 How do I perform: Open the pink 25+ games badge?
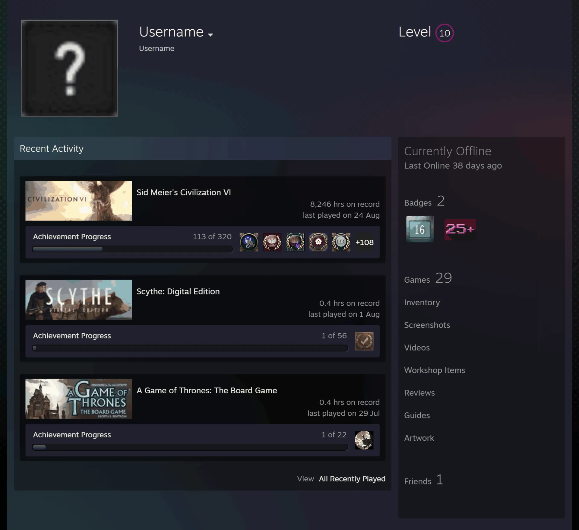pyautogui.click(x=460, y=229)
